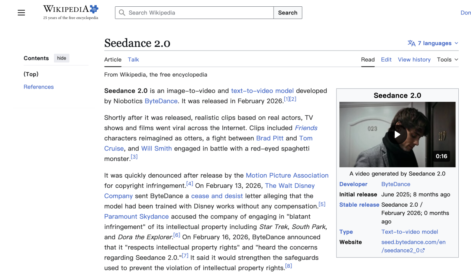Click the language translation icon
This screenshot has width=471, height=278.
[x=412, y=43]
